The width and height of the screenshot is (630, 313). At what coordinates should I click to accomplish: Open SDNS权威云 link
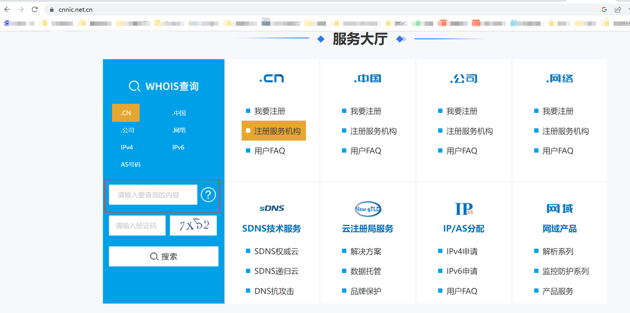tap(276, 251)
